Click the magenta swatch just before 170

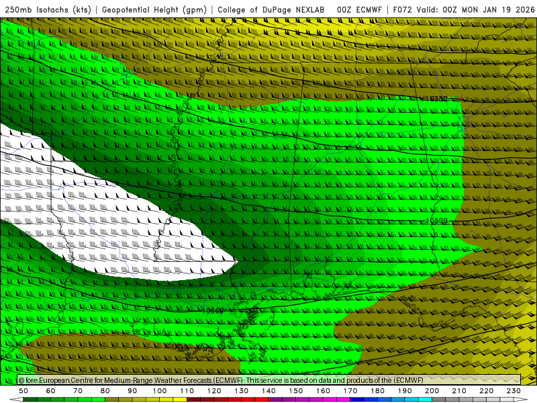pyautogui.click(x=344, y=400)
